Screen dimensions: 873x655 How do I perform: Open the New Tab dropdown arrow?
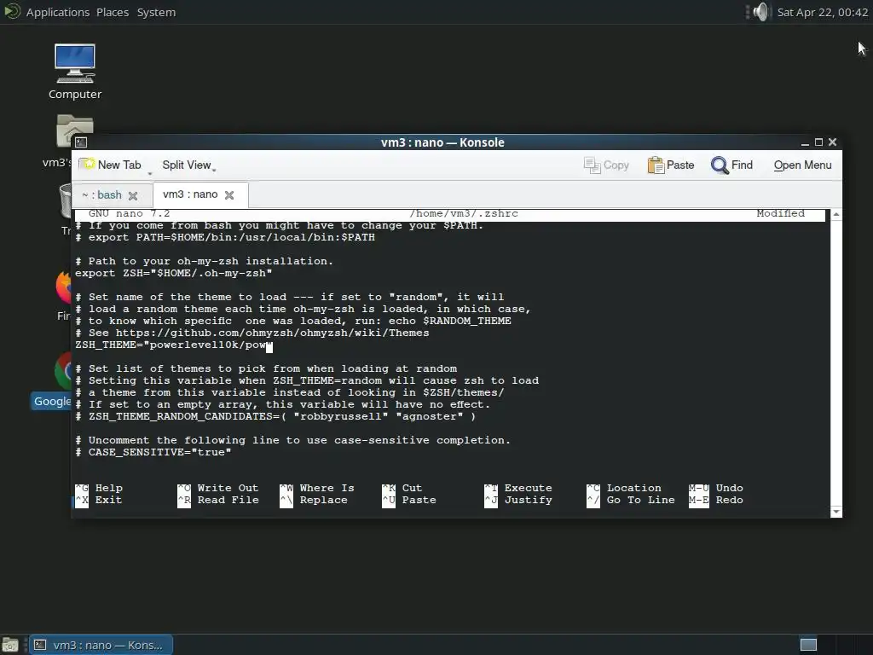(149, 174)
